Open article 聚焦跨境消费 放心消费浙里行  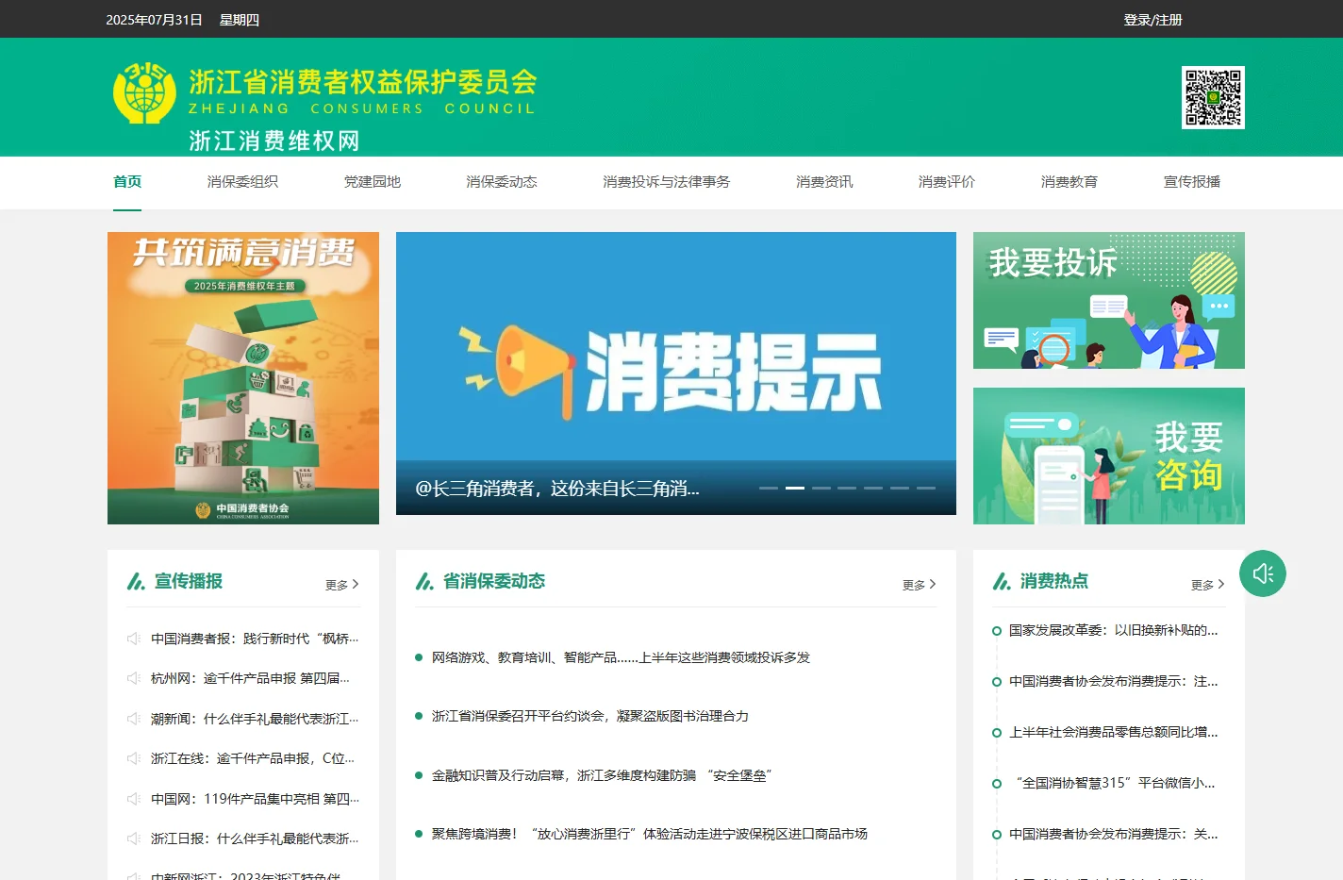(650, 834)
